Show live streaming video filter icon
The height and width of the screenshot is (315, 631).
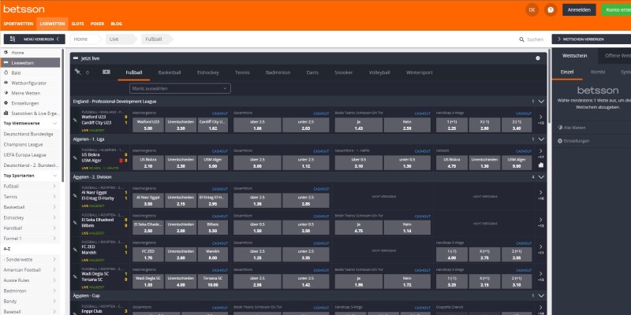point(106,72)
